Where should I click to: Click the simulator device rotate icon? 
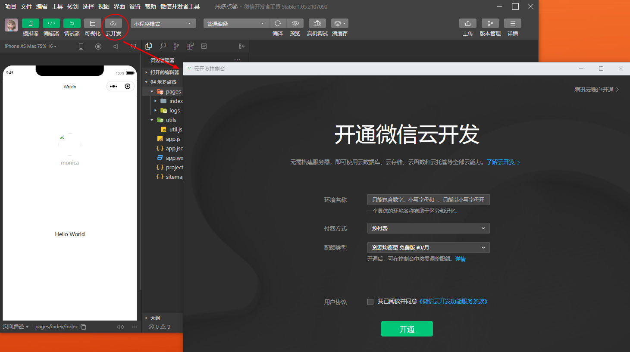[x=81, y=47]
